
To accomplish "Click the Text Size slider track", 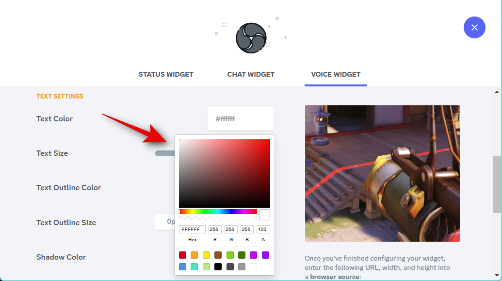I will 164,153.
